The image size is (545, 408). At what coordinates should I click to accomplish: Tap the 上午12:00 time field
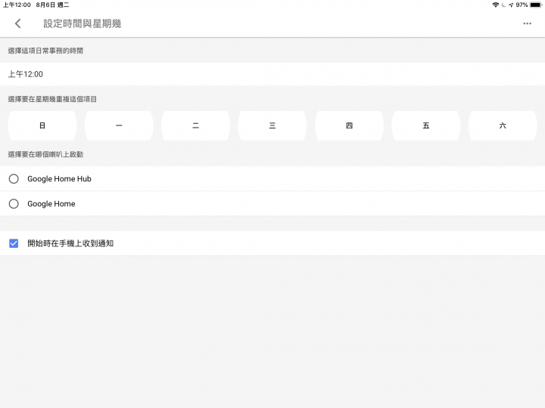[272, 74]
